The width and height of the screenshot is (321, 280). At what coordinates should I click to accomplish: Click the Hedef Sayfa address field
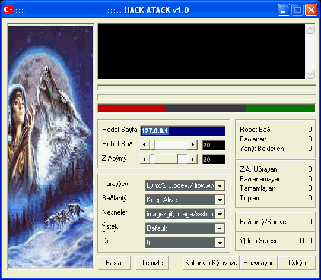point(183,131)
